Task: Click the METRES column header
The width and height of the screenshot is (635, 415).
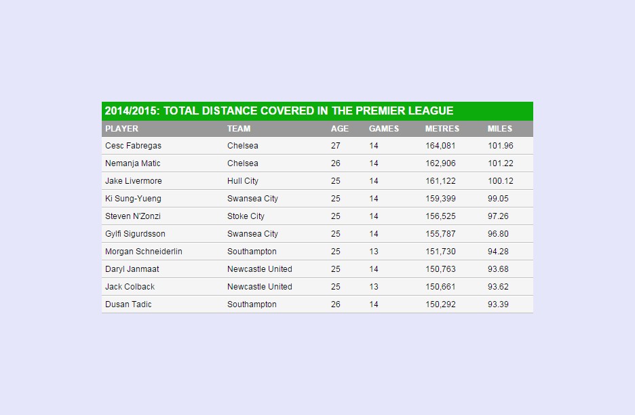Action: pos(442,129)
